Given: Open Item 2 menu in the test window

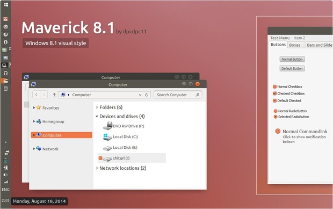Looking at the screenshot, I should point(299,38).
